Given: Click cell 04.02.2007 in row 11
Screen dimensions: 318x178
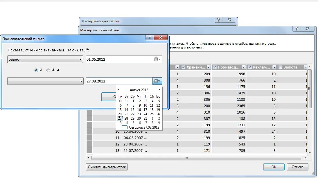Looking at the screenshot, I should click(135, 138).
